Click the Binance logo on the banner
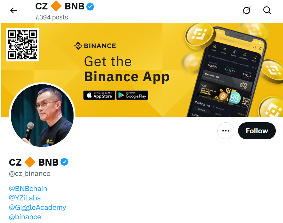 pyautogui.click(x=95, y=46)
